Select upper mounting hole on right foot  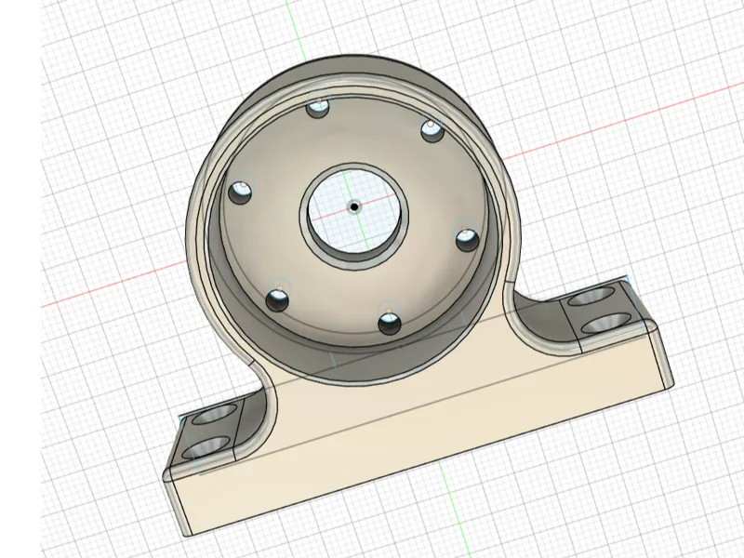click(x=591, y=299)
